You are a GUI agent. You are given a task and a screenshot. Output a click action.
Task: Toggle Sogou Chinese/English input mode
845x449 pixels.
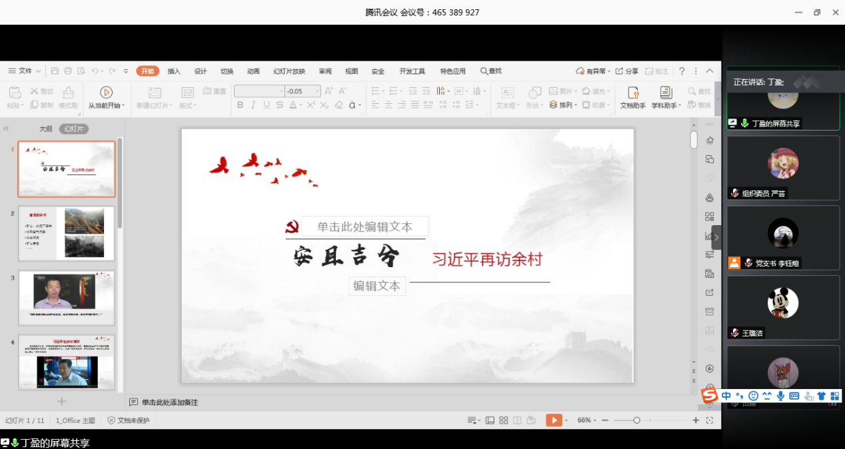coord(726,396)
